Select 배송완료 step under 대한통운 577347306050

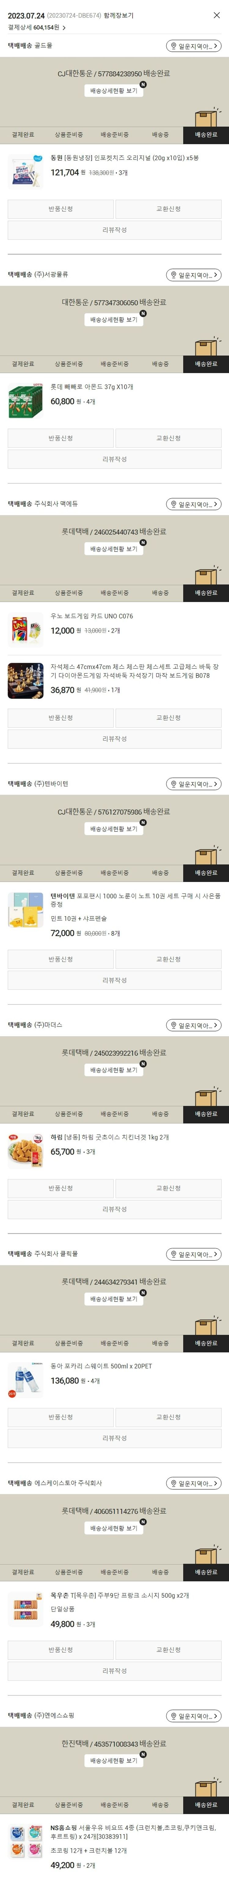(x=206, y=364)
